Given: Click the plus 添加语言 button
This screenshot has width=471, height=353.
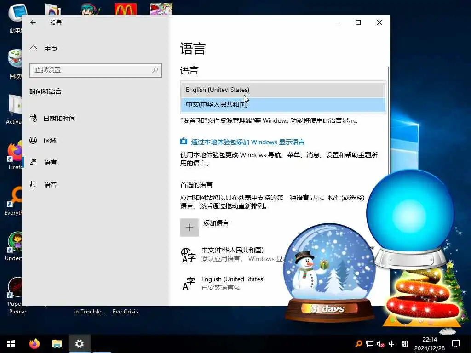Looking at the screenshot, I should tap(189, 228).
